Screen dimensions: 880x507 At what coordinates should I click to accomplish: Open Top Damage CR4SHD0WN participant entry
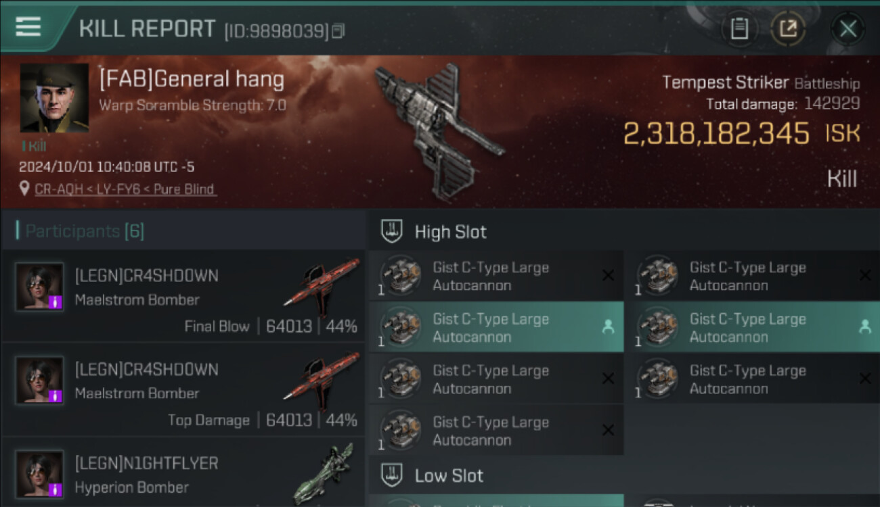point(183,389)
